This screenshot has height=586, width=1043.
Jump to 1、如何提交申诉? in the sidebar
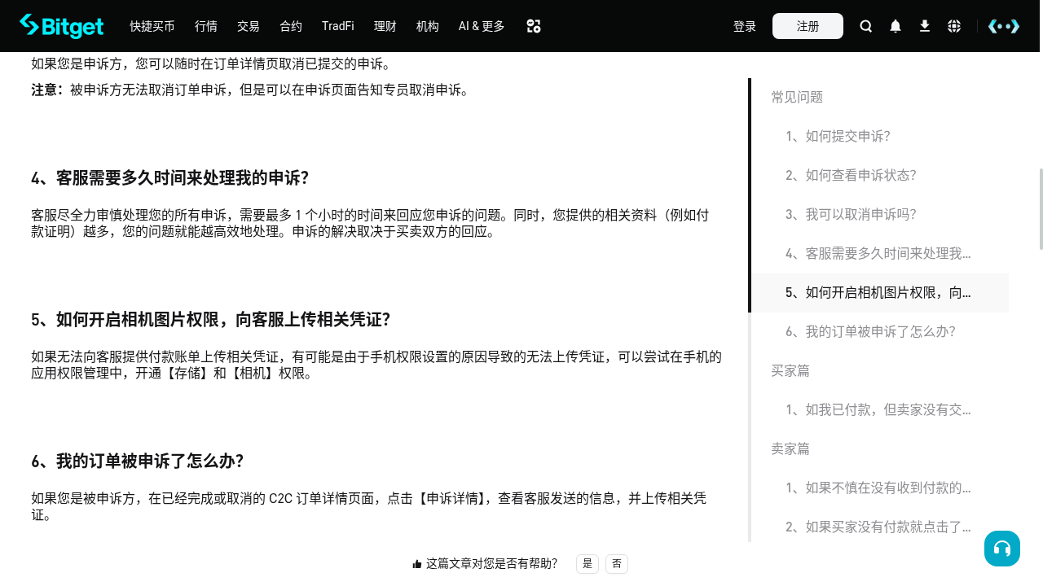click(x=838, y=137)
